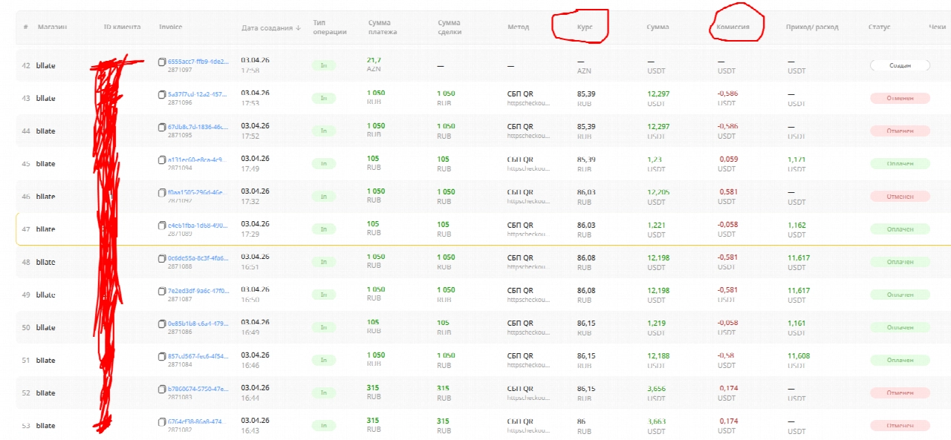Copy invoice ID in row 51
This screenshot has width=951, height=440.
click(162, 355)
